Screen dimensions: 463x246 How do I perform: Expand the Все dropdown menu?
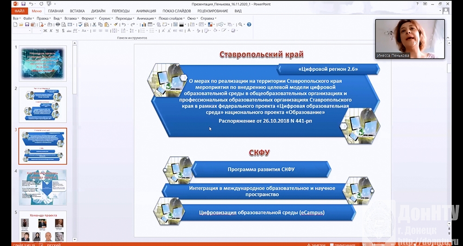click(17, 19)
